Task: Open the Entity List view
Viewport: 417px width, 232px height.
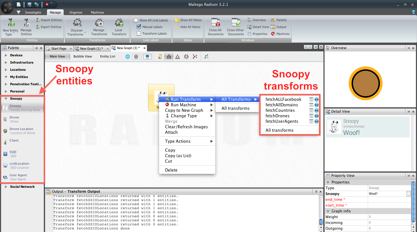Action: (x=108, y=56)
